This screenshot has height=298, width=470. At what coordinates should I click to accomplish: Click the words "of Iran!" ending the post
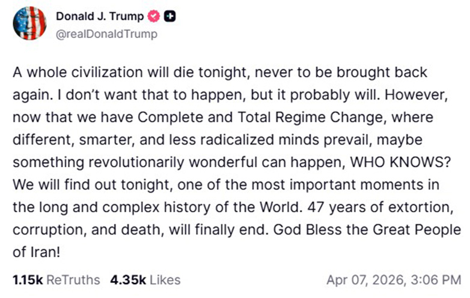pos(36,252)
